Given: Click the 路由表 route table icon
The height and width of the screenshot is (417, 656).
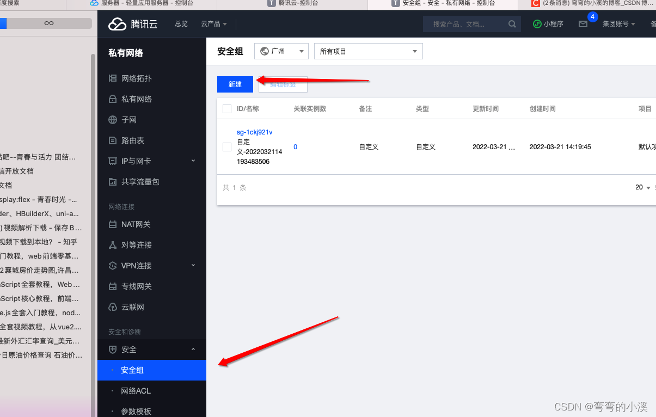Looking at the screenshot, I should coord(112,140).
